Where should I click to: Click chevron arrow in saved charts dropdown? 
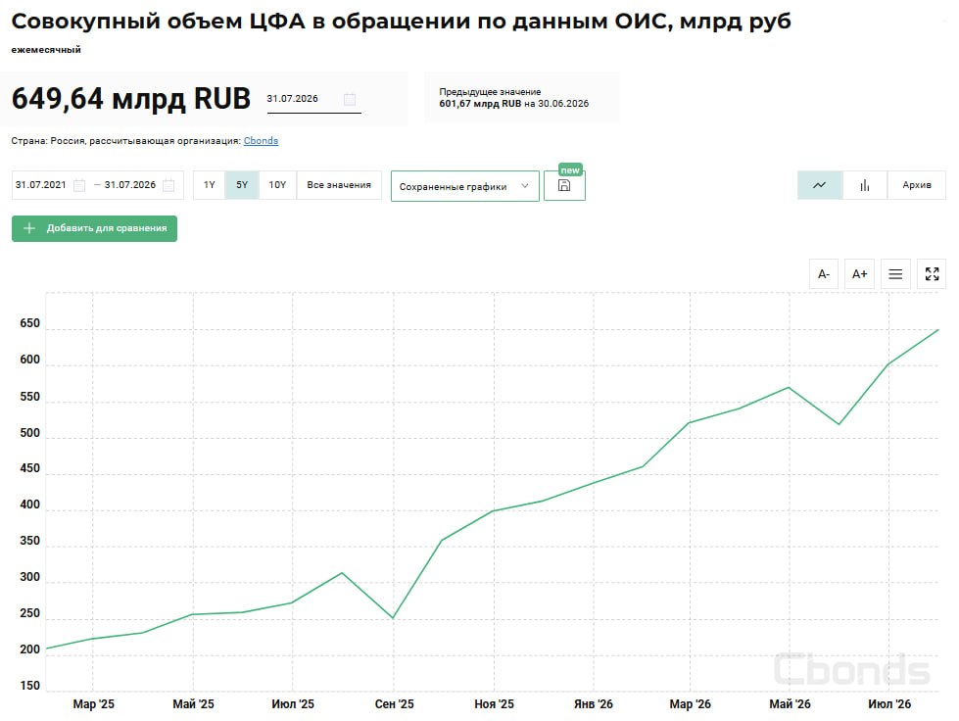[x=524, y=186]
